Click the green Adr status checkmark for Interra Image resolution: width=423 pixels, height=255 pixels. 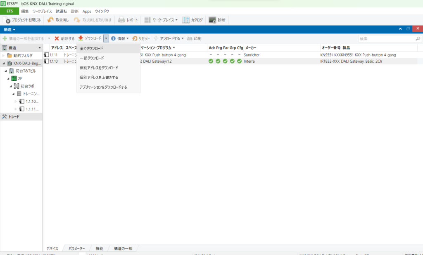[211, 61]
